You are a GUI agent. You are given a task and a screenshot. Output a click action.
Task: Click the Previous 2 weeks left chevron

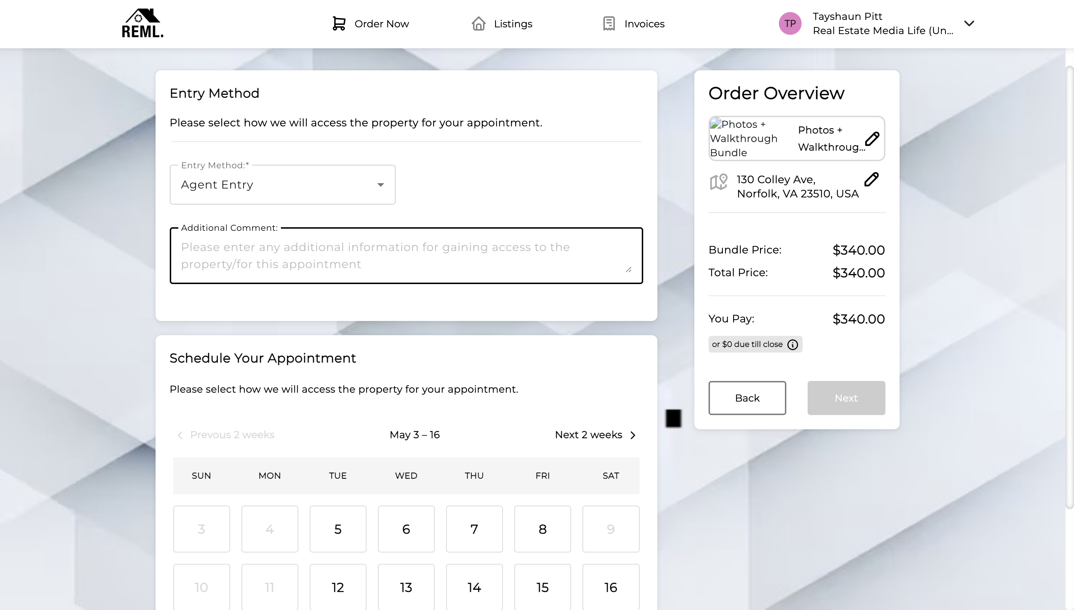(x=180, y=435)
